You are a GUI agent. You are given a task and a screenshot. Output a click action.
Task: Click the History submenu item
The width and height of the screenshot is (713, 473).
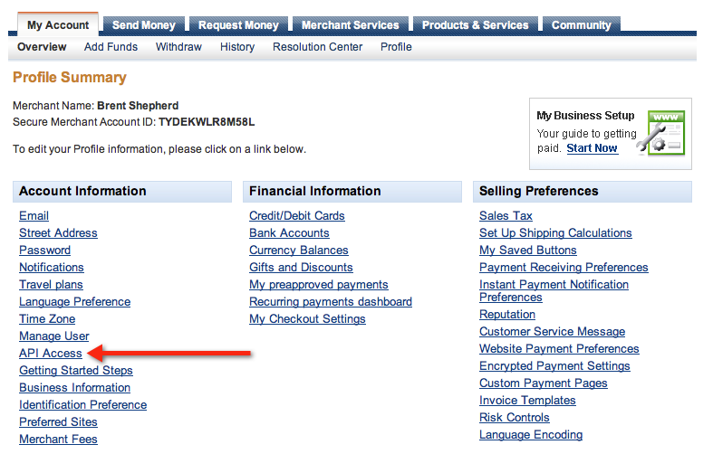237,47
